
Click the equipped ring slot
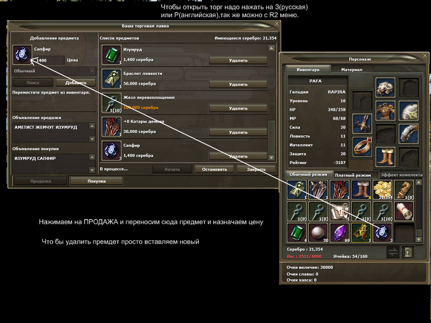(362, 147)
